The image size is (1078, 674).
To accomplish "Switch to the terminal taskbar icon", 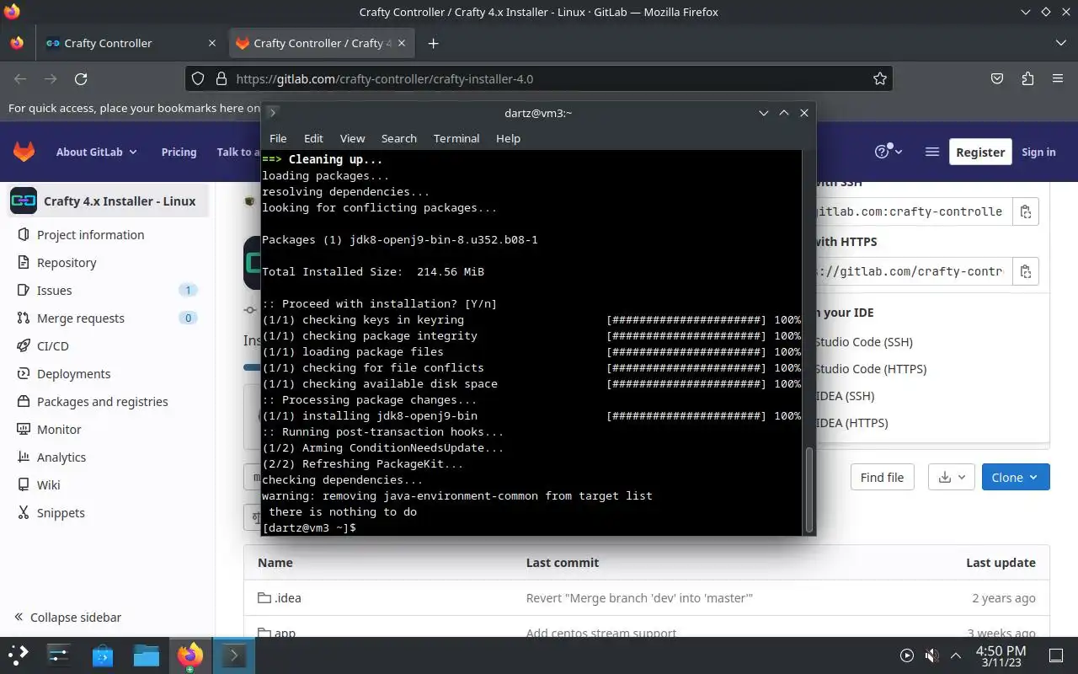I will click(233, 655).
